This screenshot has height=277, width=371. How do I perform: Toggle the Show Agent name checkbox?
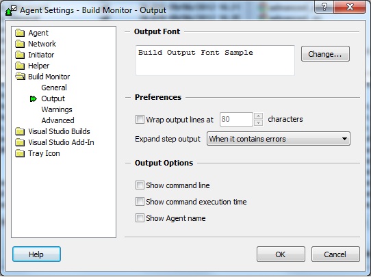pos(140,218)
